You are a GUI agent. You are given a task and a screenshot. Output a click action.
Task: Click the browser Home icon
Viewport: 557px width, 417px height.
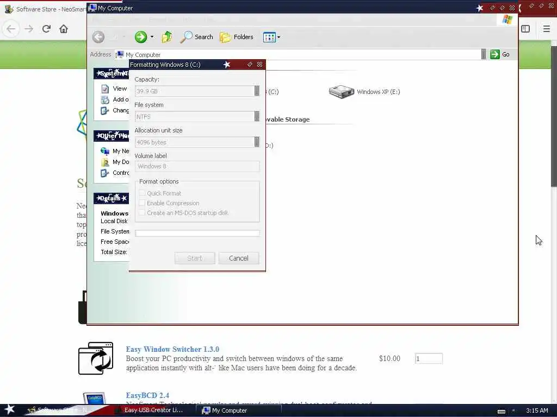[x=64, y=29]
